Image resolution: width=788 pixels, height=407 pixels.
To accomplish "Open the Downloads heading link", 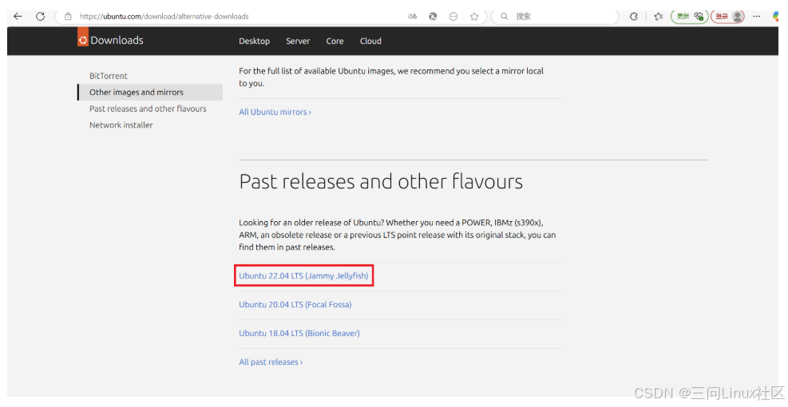I will point(117,40).
